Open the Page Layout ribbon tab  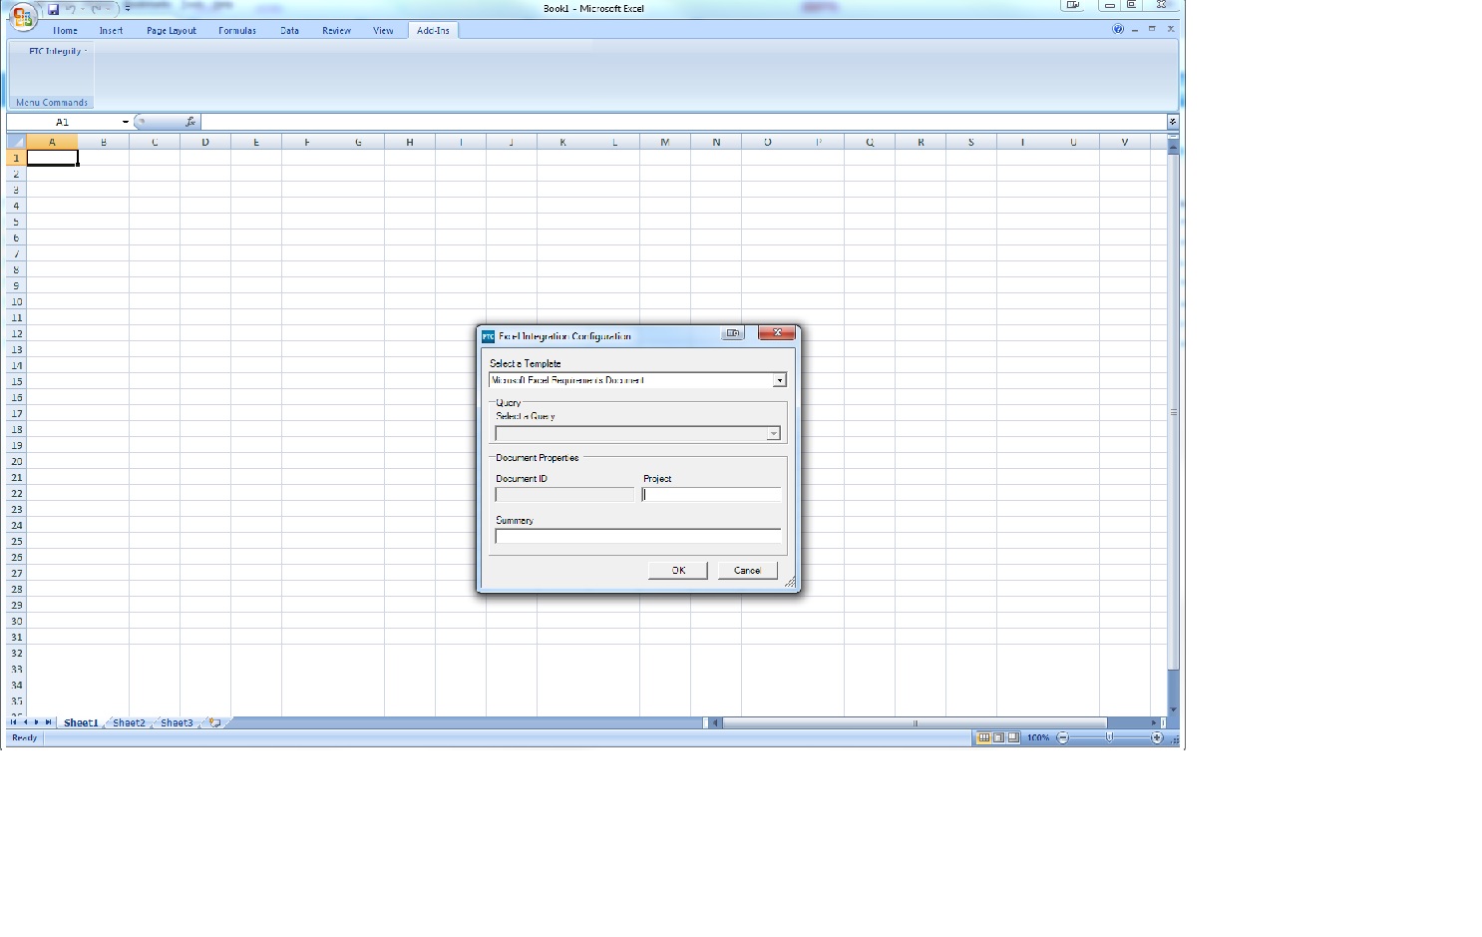point(172,30)
